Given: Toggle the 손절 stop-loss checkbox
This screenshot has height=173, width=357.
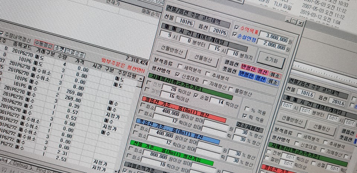Looking at the screenshot, I should pyautogui.click(x=196, y=96).
